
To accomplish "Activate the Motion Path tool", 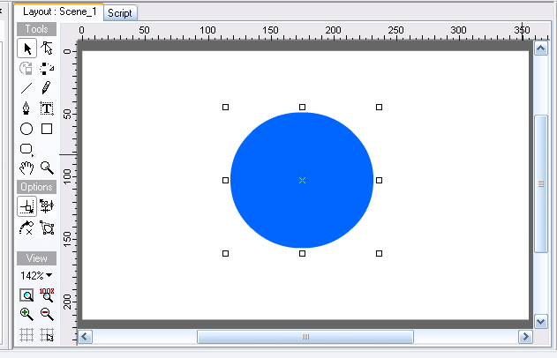I will click(x=47, y=69).
